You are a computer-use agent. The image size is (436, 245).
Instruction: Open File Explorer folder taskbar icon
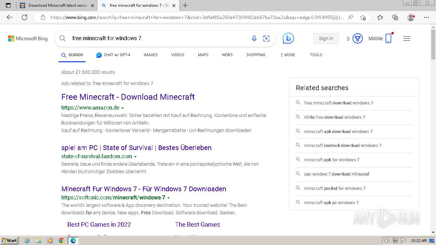click(x=38, y=241)
